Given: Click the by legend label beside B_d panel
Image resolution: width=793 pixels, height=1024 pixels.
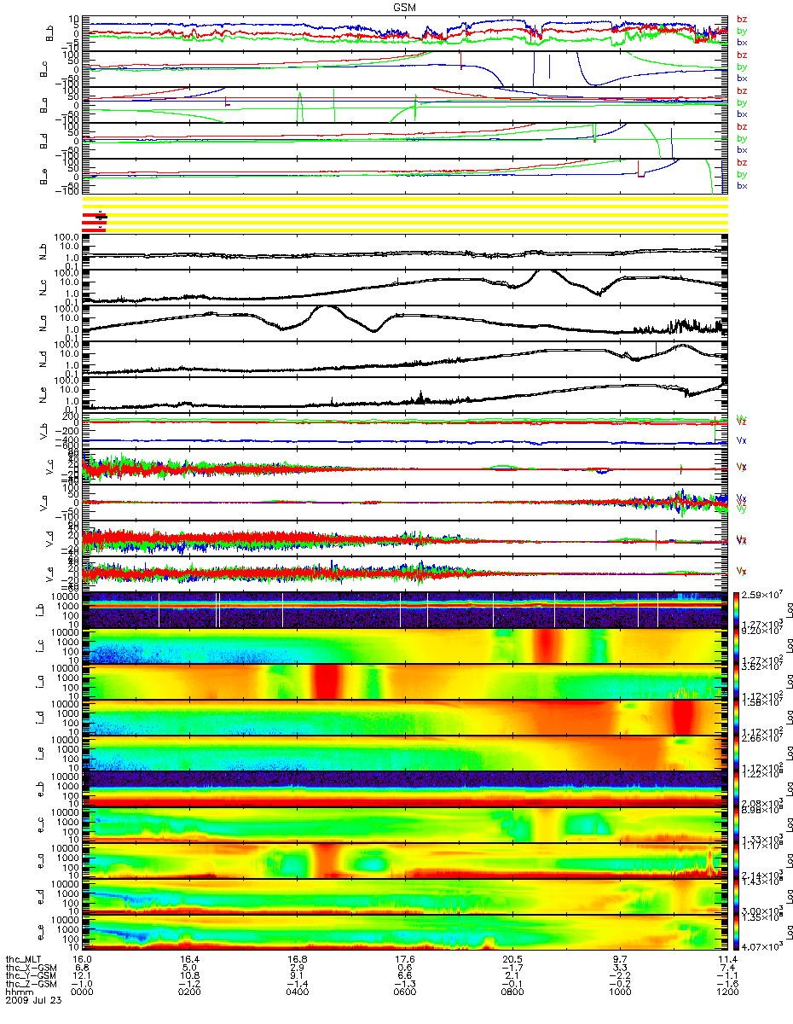Looking at the screenshot, I should tap(741, 138).
